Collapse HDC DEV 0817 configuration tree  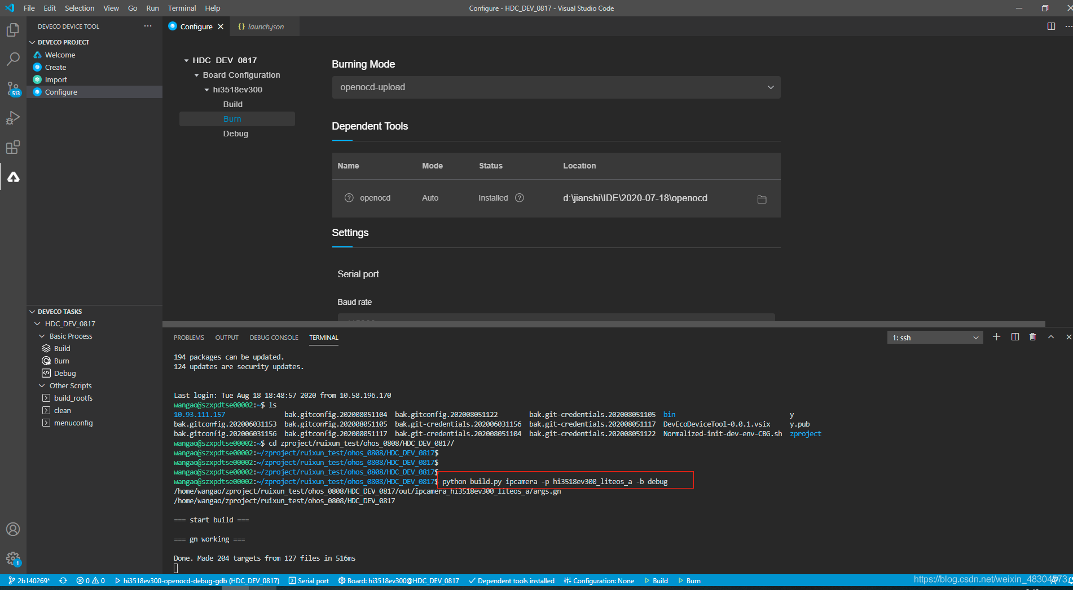point(186,60)
